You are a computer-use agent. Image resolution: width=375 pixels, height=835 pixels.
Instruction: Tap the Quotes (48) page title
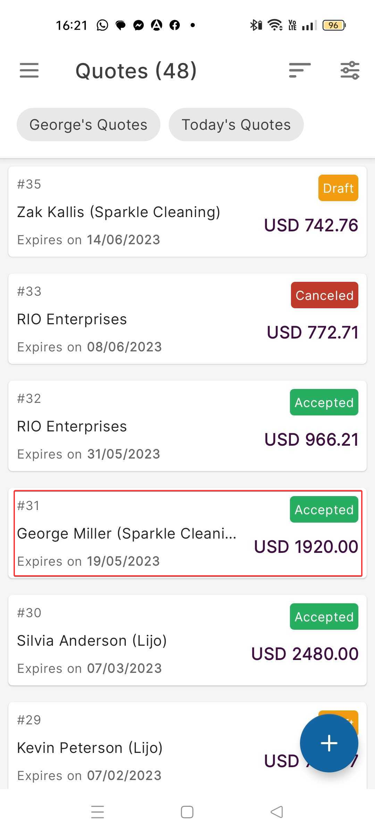click(136, 71)
